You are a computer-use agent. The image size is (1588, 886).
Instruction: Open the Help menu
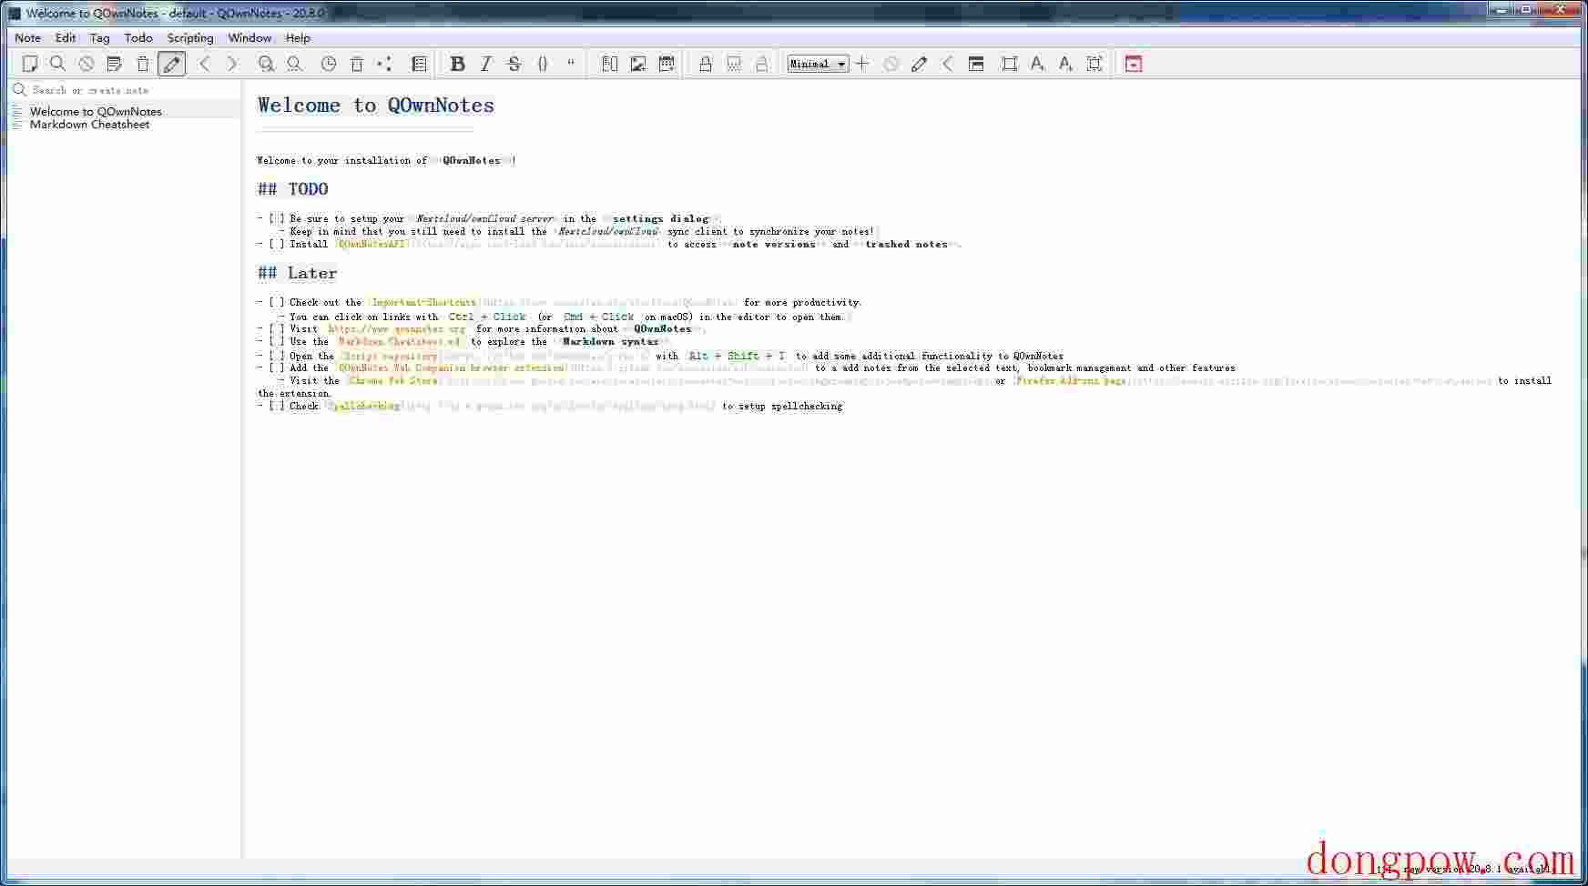click(298, 38)
